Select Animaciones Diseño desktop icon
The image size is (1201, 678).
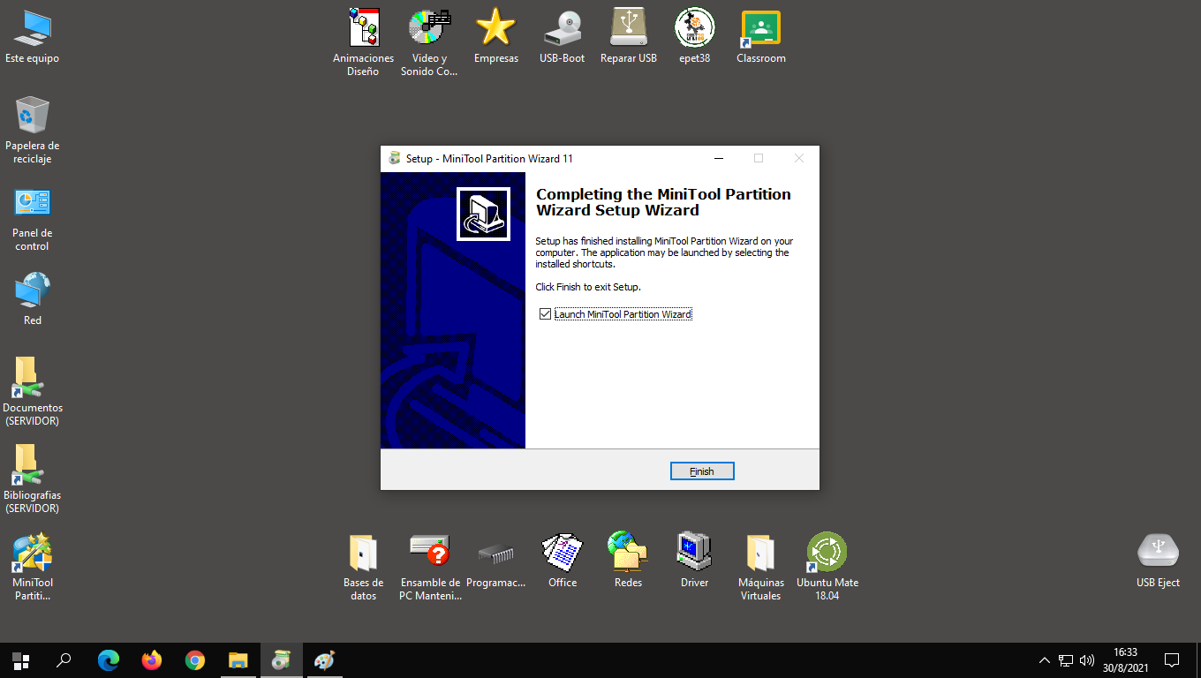[363, 42]
